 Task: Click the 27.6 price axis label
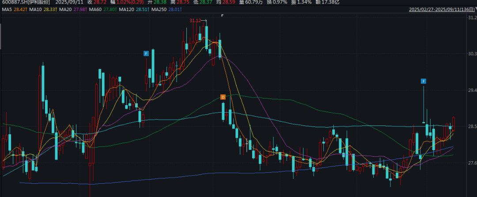pos(472,163)
